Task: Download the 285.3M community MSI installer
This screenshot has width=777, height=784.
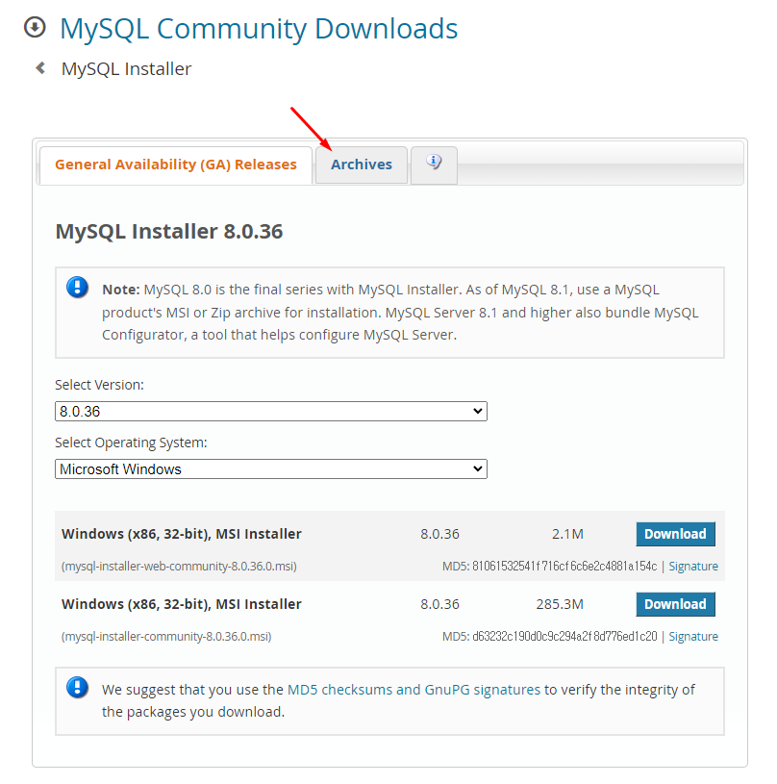Action: click(675, 604)
